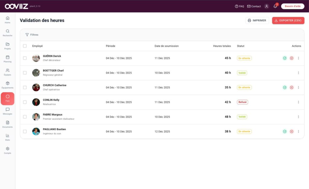The image size is (309, 189).
Task: Approve PAGLIANO Bastien's pending hours
Action: coord(285,131)
